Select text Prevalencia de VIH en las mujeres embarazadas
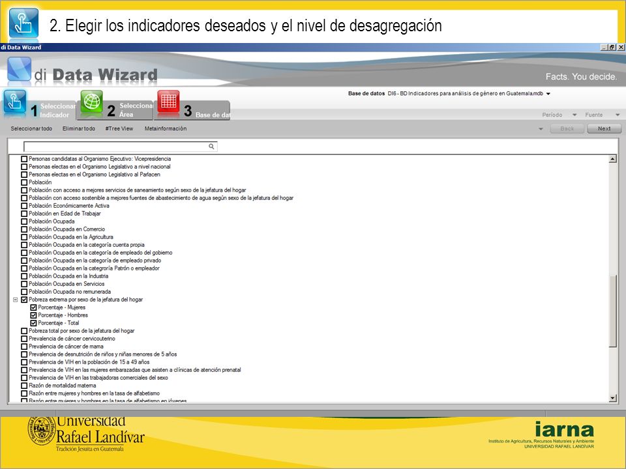The image size is (626, 469). 135,370
